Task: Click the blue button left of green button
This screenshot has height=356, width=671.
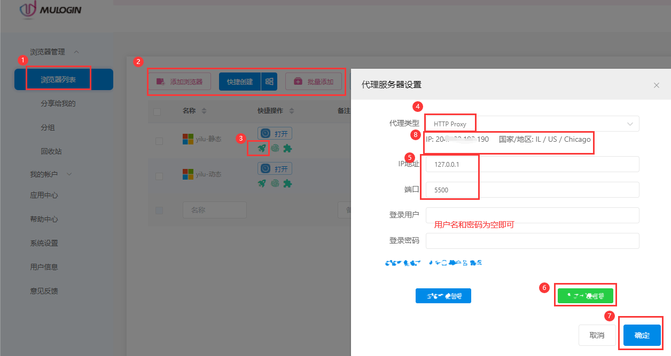Action: [x=443, y=296]
